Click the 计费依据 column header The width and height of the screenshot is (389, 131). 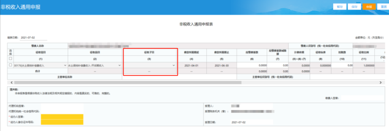(299, 52)
